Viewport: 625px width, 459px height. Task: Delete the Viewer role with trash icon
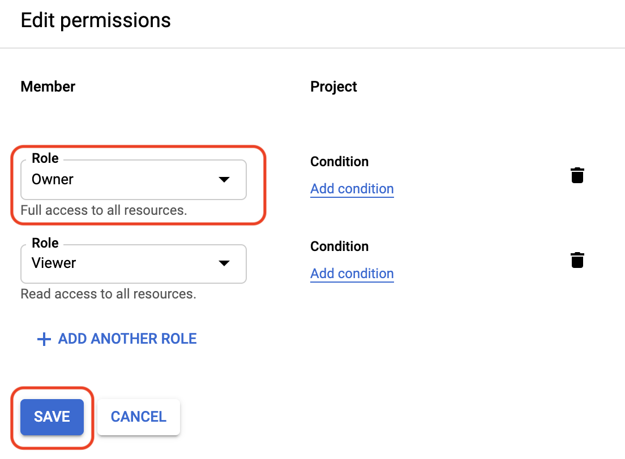577,260
